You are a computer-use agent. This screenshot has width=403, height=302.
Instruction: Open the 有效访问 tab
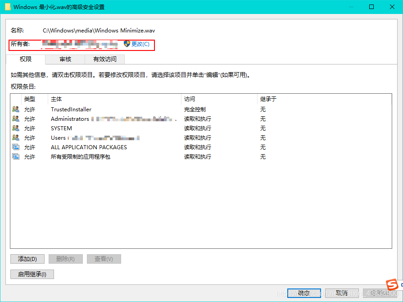click(x=105, y=59)
